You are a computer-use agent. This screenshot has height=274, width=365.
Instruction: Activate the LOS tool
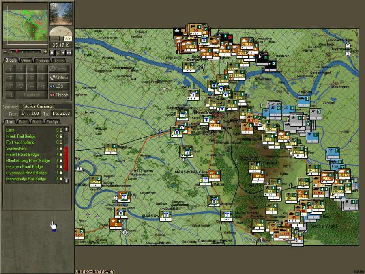click(59, 86)
